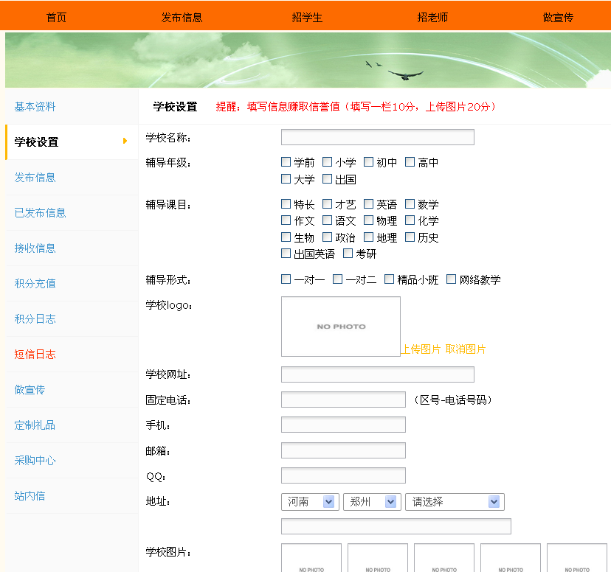Enable the 高中 grade checkbox
The width and height of the screenshot is (611, 572).
coord(410,162)
